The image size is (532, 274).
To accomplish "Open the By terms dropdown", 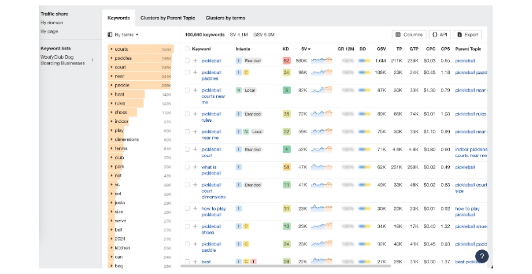I will [123, 34].
